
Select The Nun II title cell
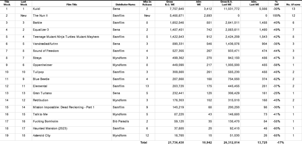pyautogui.click(x=40, y=16)
